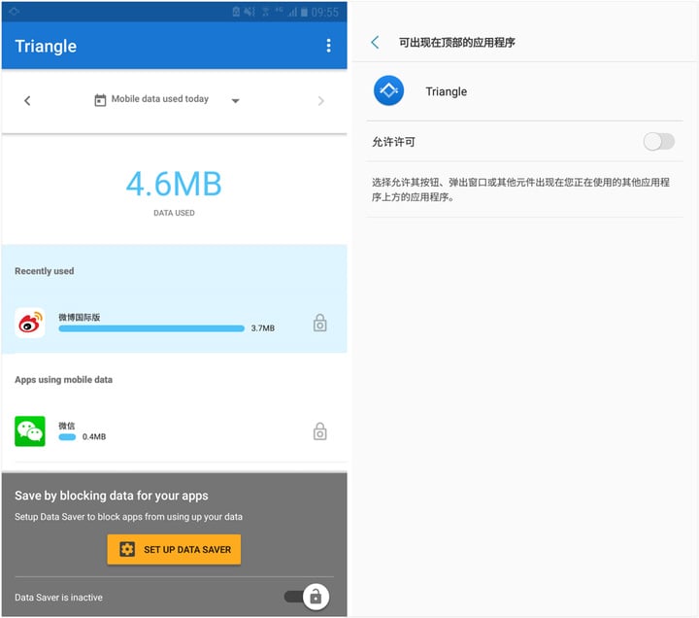This screenshot has height=618, width=699.
Task: Click the Triangle title in the blue header
Action: click(x=46, y=46)
